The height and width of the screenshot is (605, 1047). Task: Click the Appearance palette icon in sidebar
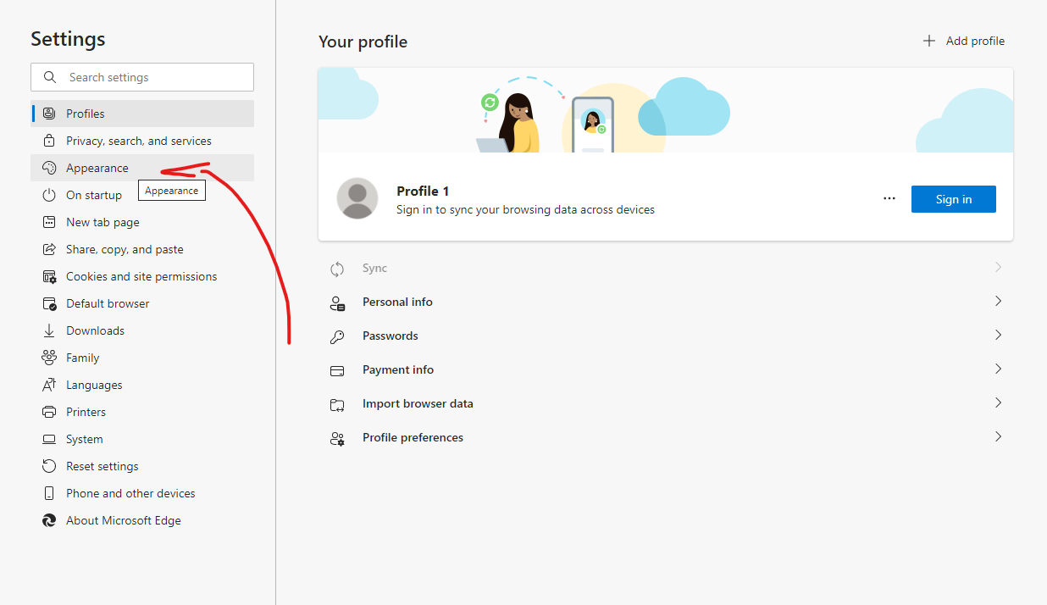[49, 168]
